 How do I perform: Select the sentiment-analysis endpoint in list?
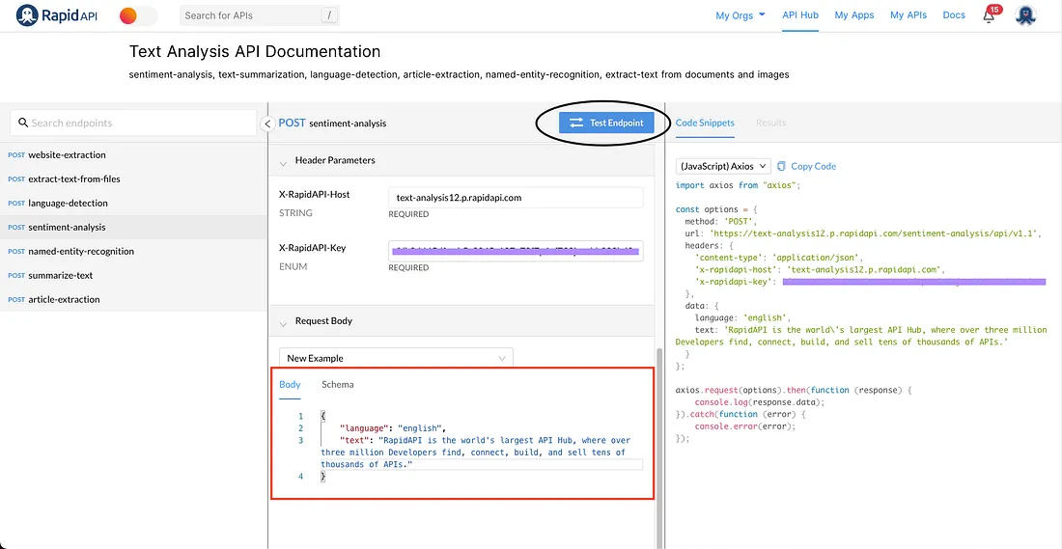pos(133,228)
